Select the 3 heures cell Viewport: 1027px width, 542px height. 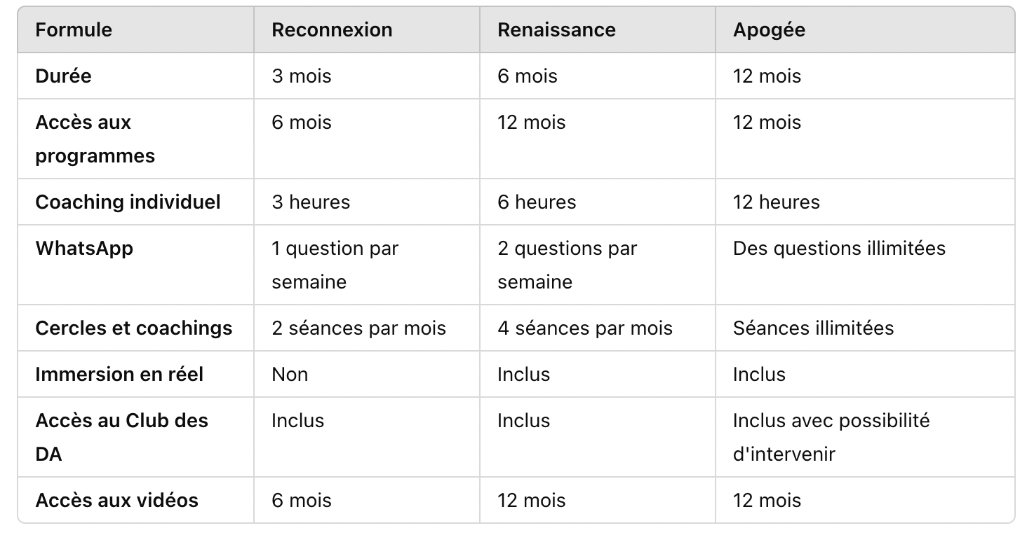click(311, 202)
